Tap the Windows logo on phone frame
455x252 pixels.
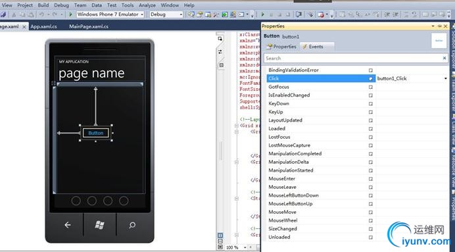99,225
